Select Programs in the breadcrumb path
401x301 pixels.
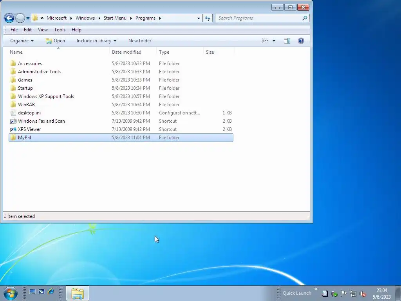point(145,18)
